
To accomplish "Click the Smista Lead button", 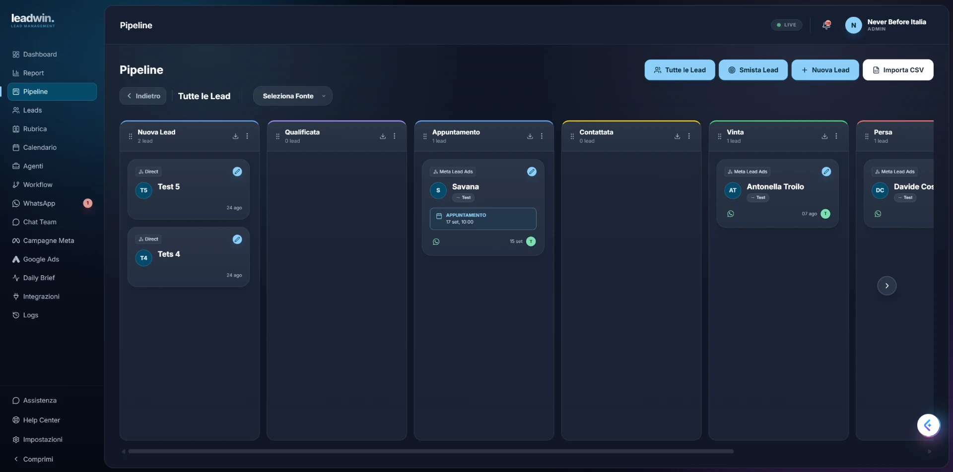I will pos(753,70).
